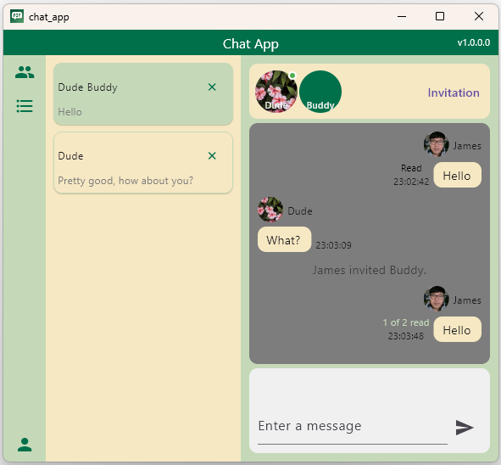The width and height of the screenshot is (501, 465).
Task: Close the chat_app window
Action: coord(479,16)
